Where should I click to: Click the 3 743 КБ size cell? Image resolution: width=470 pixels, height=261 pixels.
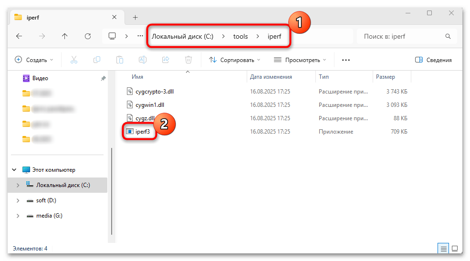coord(397,92)
